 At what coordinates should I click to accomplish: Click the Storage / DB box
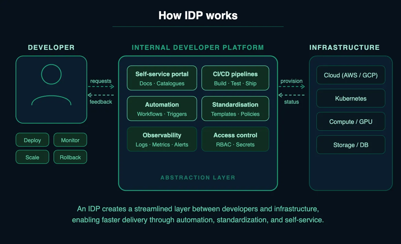351,145
